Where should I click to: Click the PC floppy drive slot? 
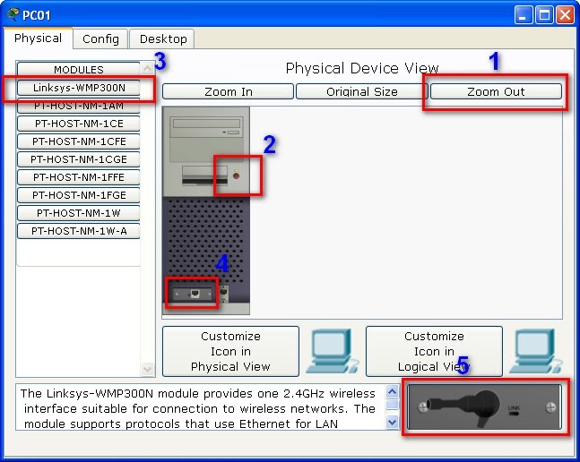pos(205,175)
